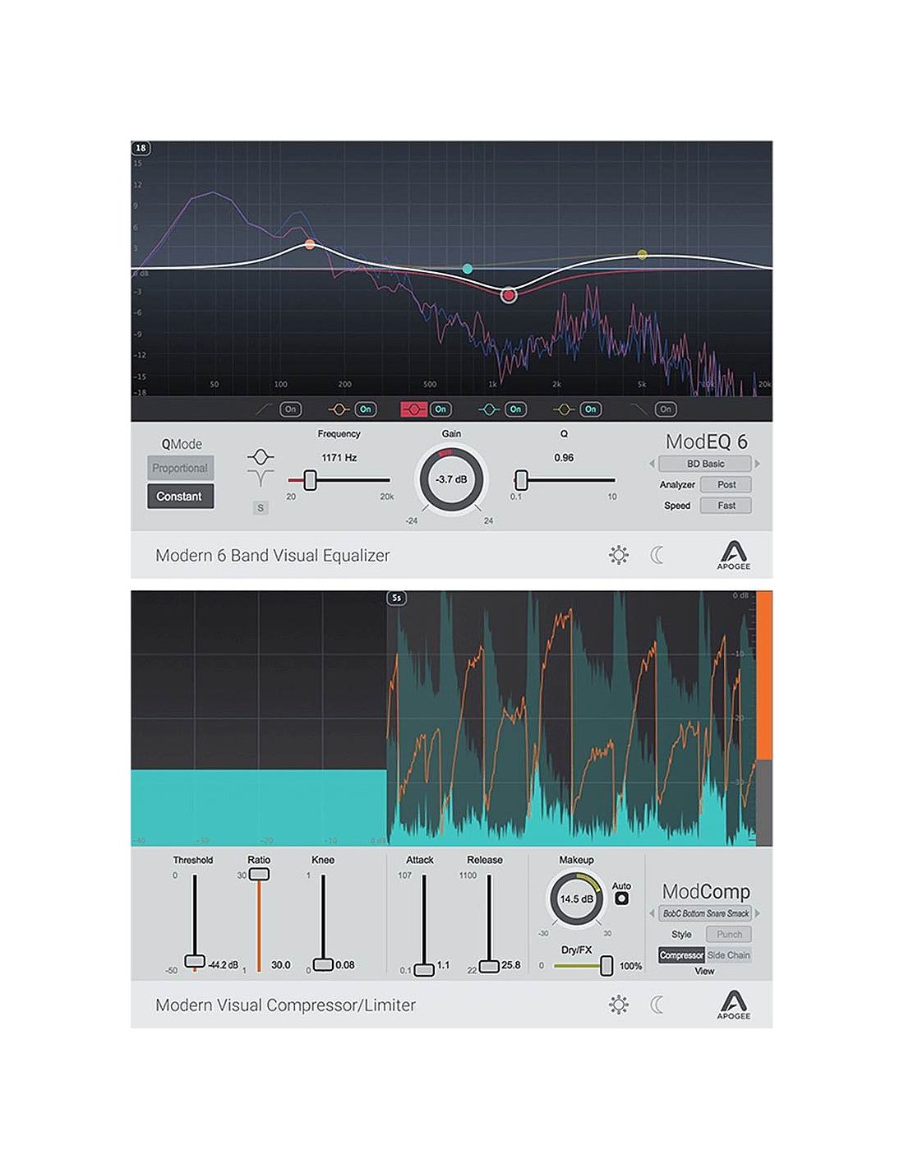The width and height of the screenshot is (904, 1169).
Task: Click the 5s time range badge in ModComp
Action: click(x=397, y=598)
